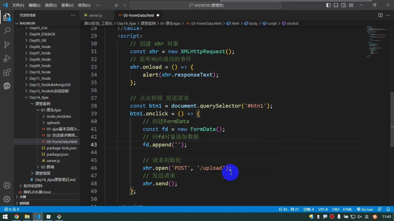
Task: Go back with the navigation arrow
Action: 117,5
